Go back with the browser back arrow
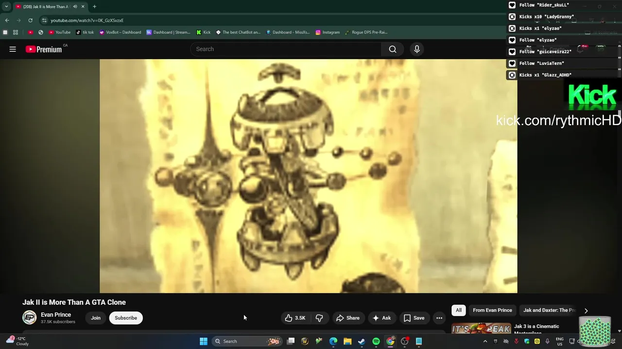This screenshot has height=349, width=622. point(7,20)
